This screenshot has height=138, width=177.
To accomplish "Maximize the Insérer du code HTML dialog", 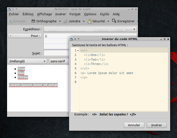I will coord(165,39).
